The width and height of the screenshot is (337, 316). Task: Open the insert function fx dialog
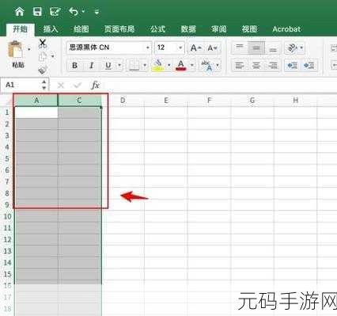pos(95,86)
